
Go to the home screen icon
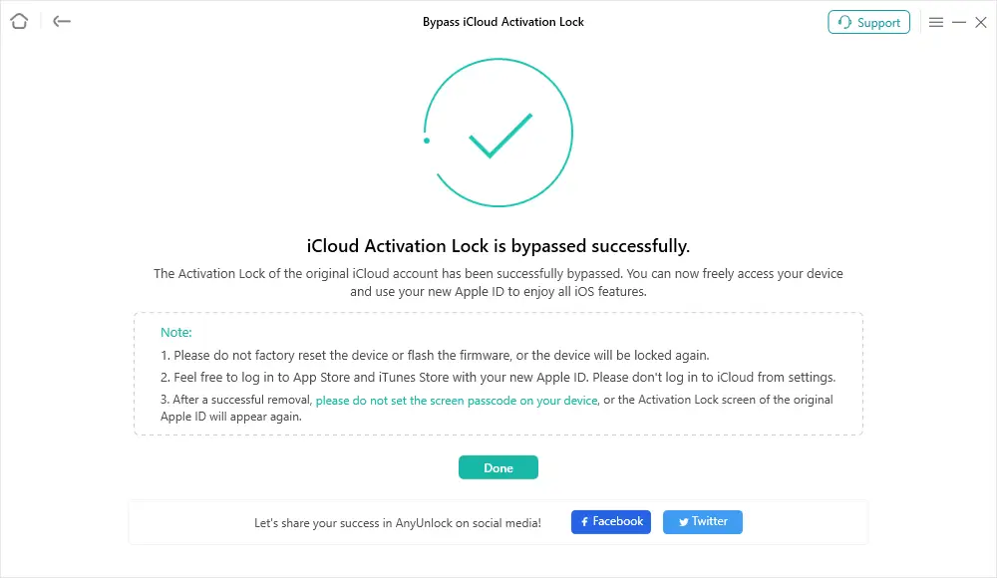pos(19,22)
